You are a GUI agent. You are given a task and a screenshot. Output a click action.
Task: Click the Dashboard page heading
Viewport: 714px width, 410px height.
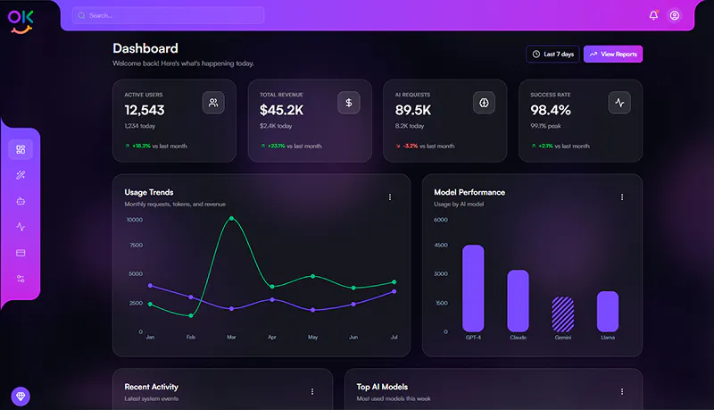pyautogui.click(x=145, y=48)
